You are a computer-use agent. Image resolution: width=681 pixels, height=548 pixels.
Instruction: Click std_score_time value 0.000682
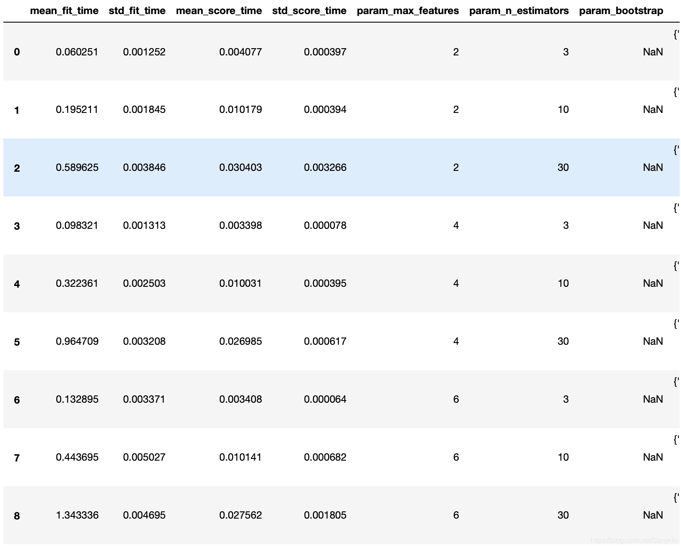[325, 457]
